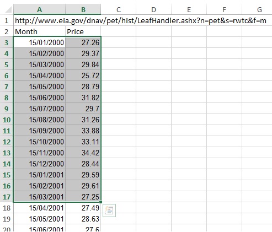Click cell with date 15/01/2001

(x=39, y=175)
